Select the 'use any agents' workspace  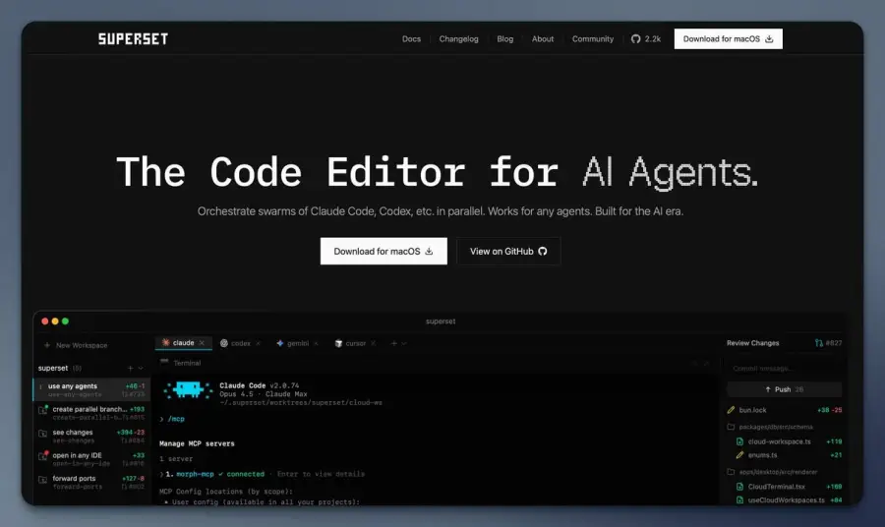coord(91,390)
